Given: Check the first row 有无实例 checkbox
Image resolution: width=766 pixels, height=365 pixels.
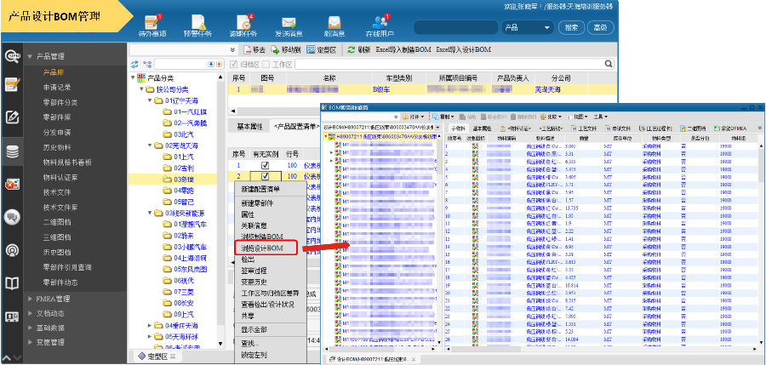Looking at the screenshot, I should 265,166.
